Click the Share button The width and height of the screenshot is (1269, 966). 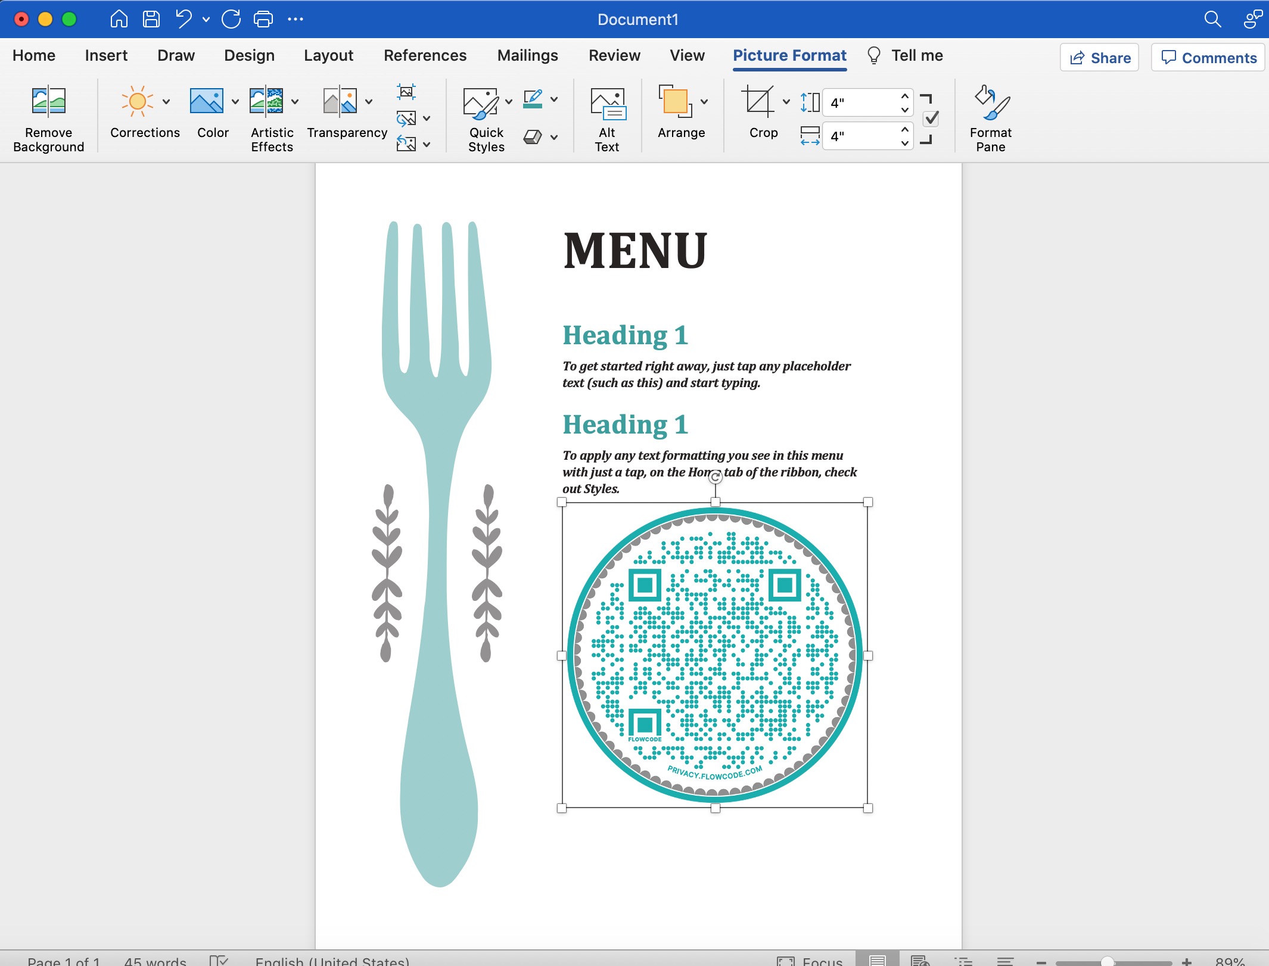click(x=1099, y=57)
